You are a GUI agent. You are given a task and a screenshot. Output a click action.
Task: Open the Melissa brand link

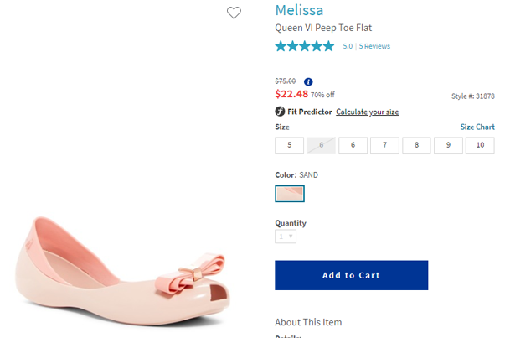pyautogui.click(x=300, y=10)
